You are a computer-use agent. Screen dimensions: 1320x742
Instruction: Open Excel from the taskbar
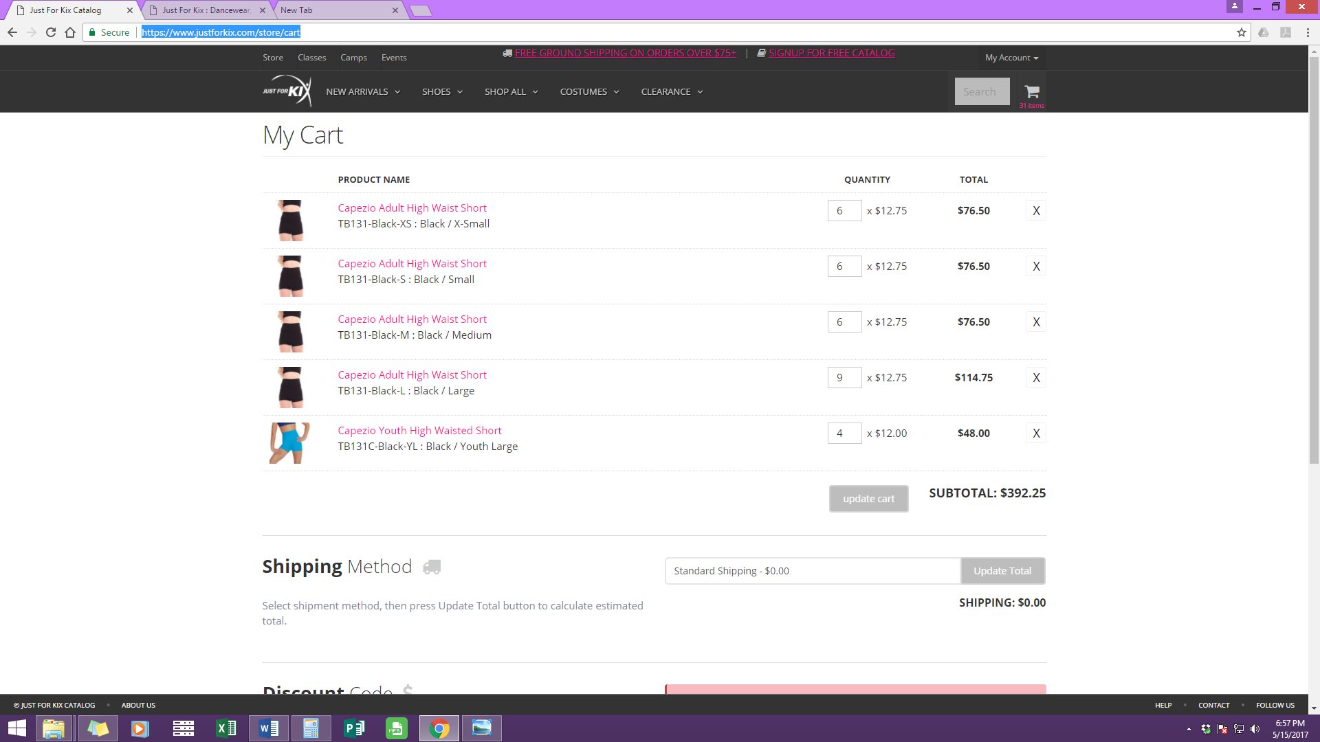coord(225,728)
